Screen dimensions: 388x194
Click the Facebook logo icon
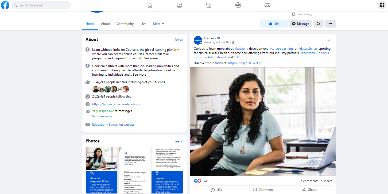coord(5,5)
